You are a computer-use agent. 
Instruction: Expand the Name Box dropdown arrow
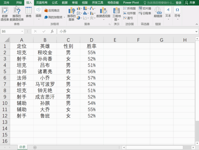[22, 31]
